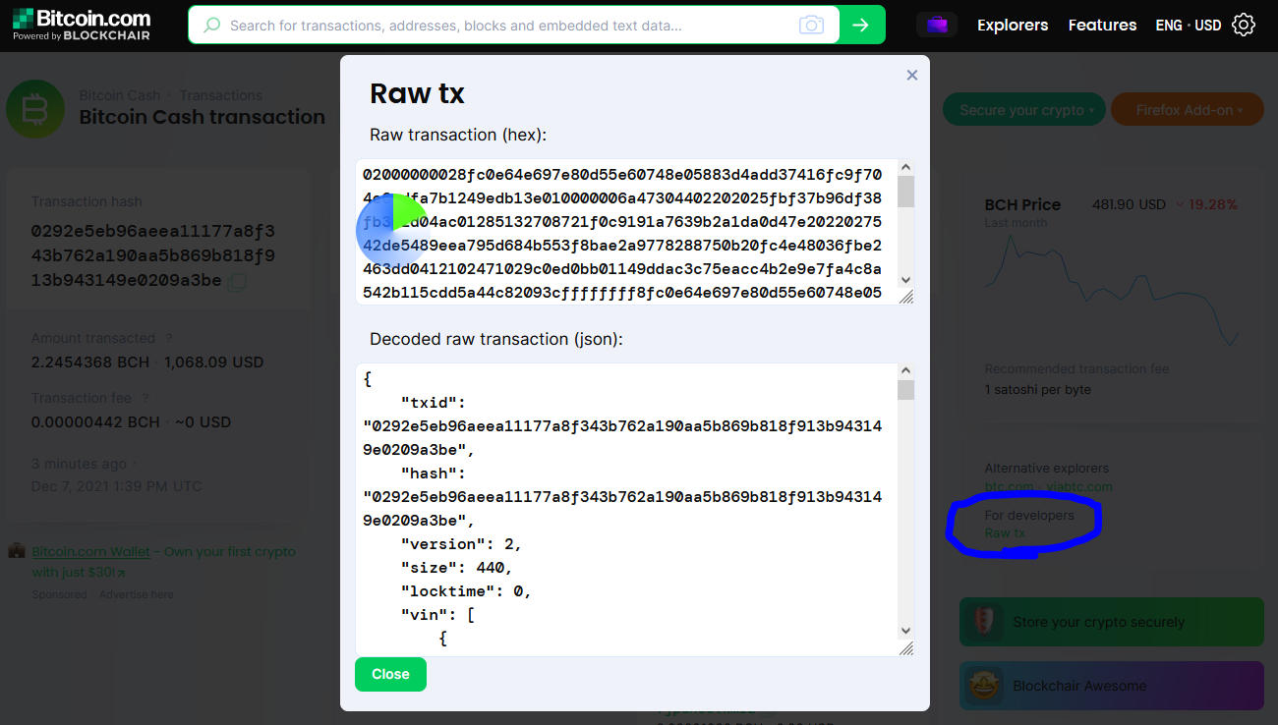
Task: Click the Bitcoin Cash breadcrumb link
Action: pos(119,95)
